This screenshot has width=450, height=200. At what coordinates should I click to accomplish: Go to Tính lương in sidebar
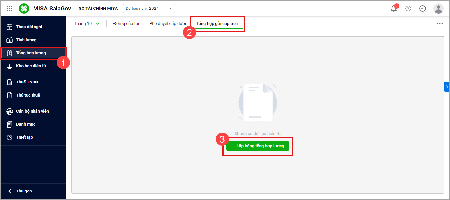(x=26, y=40)
